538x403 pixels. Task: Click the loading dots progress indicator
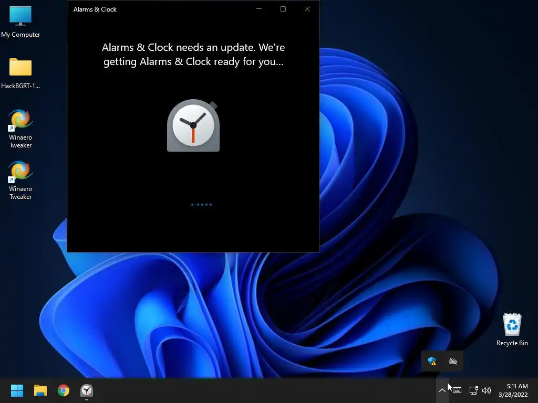[x=201, y=205]
